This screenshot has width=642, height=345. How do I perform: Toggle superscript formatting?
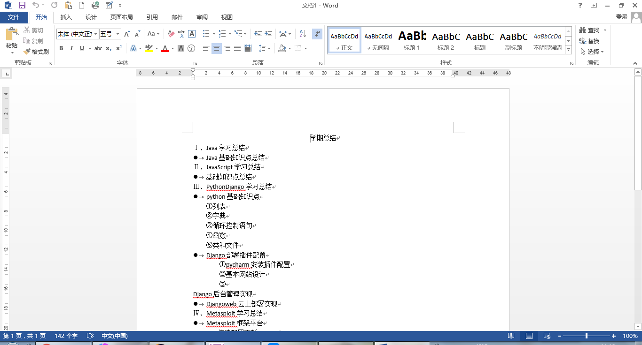coord(119,48)
